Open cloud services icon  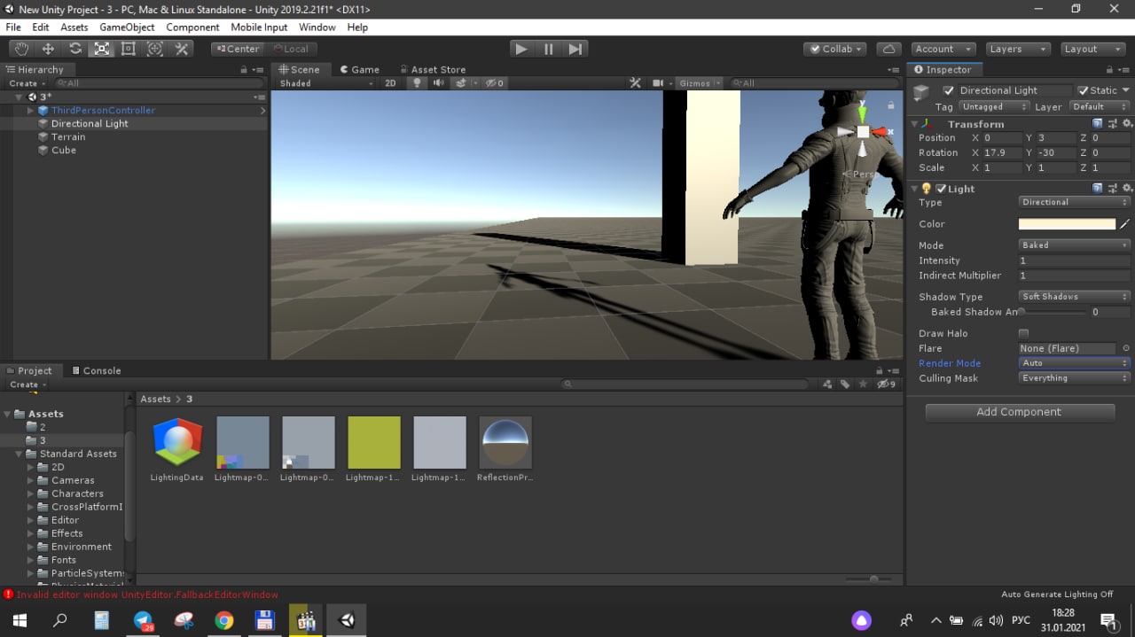[x=888, y=49]
